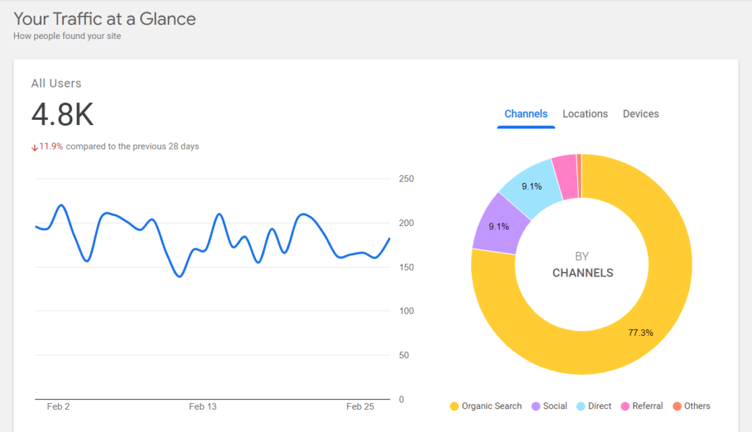This screenshot has width=752, height=432.
Task: Click the 200 y-axis value
Action: (406, 223)
